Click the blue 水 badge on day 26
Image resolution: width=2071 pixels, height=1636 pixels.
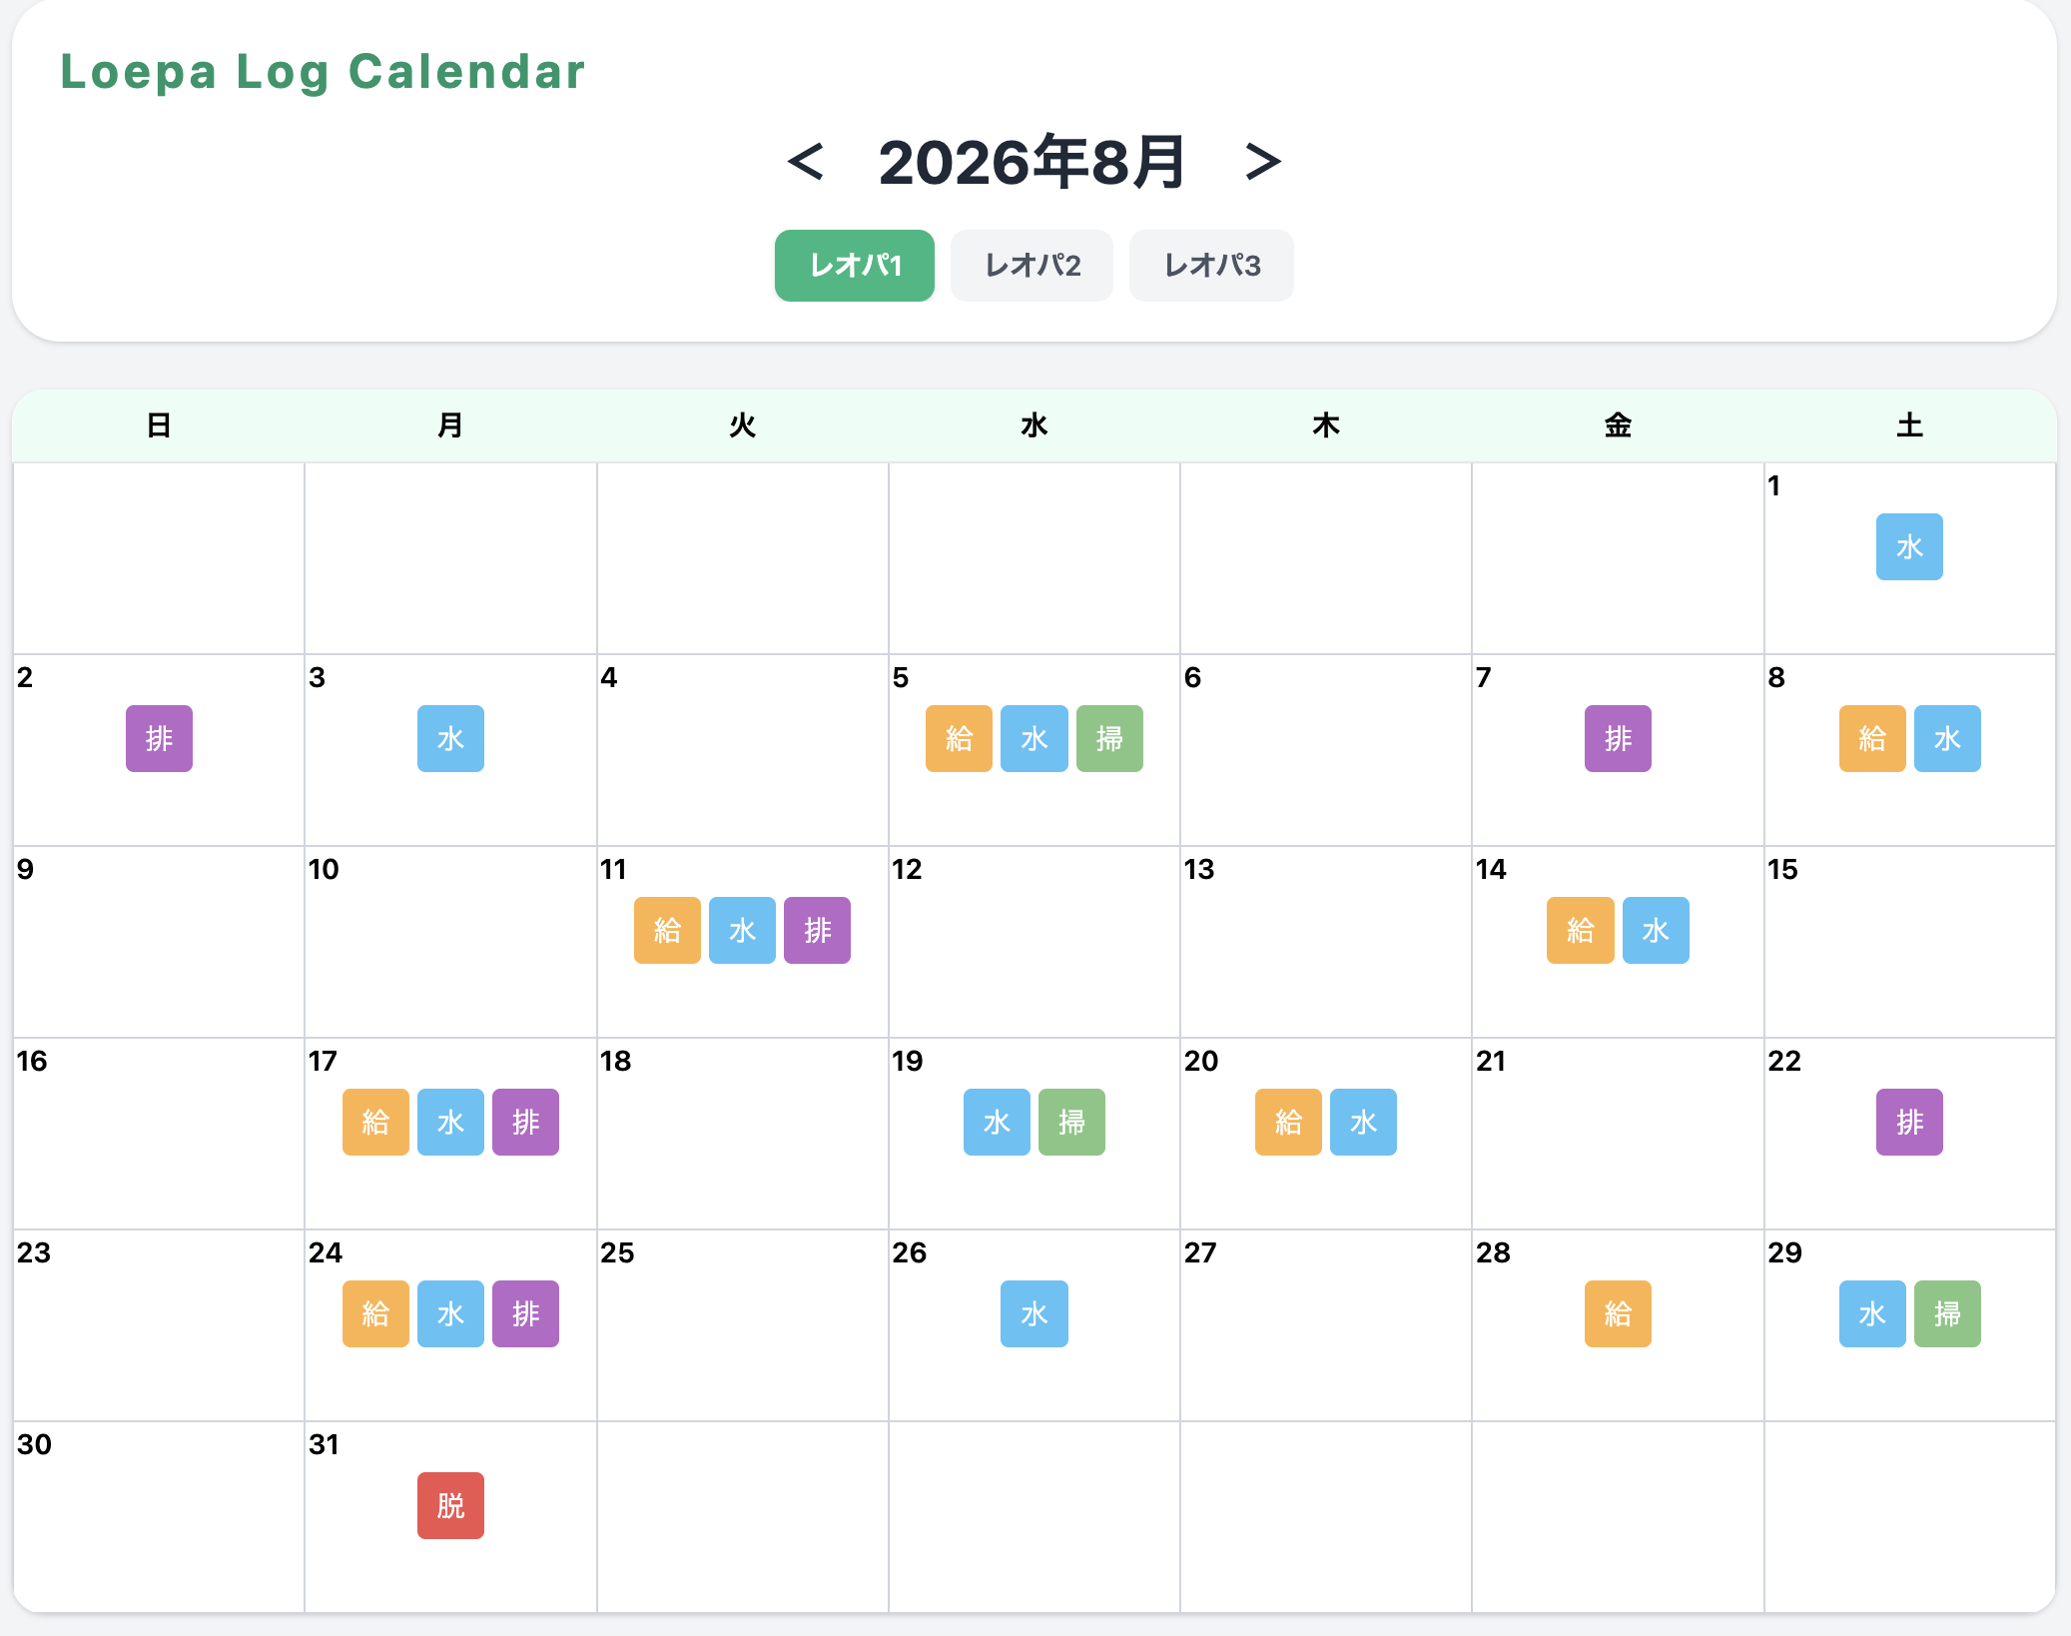click(x=1035, y=1313)
